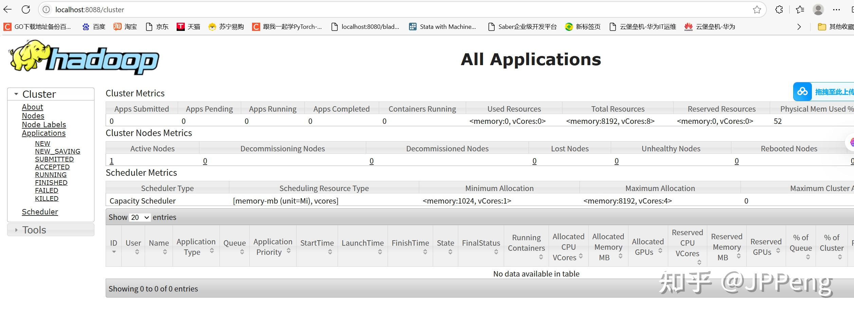Open the browser settings menu

[836, 10]
